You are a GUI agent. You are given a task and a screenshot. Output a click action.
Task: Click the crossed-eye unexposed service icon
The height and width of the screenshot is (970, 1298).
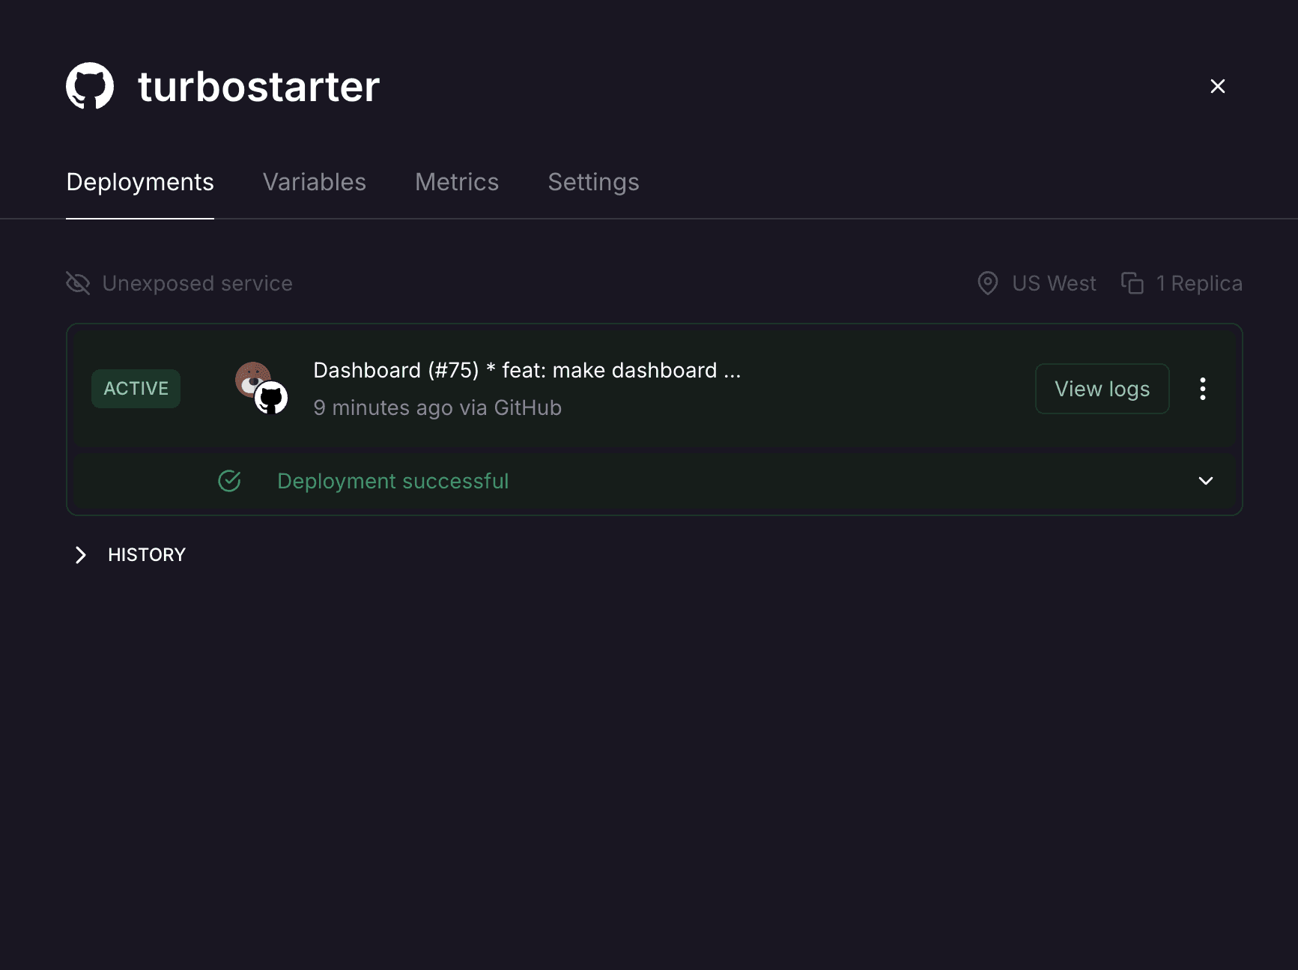(x=78, y=283)
